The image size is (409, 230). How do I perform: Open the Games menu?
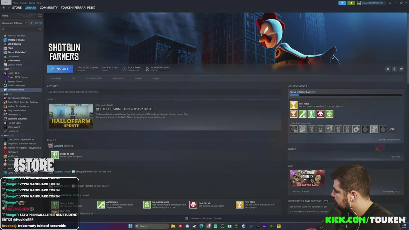click(32, 3)
